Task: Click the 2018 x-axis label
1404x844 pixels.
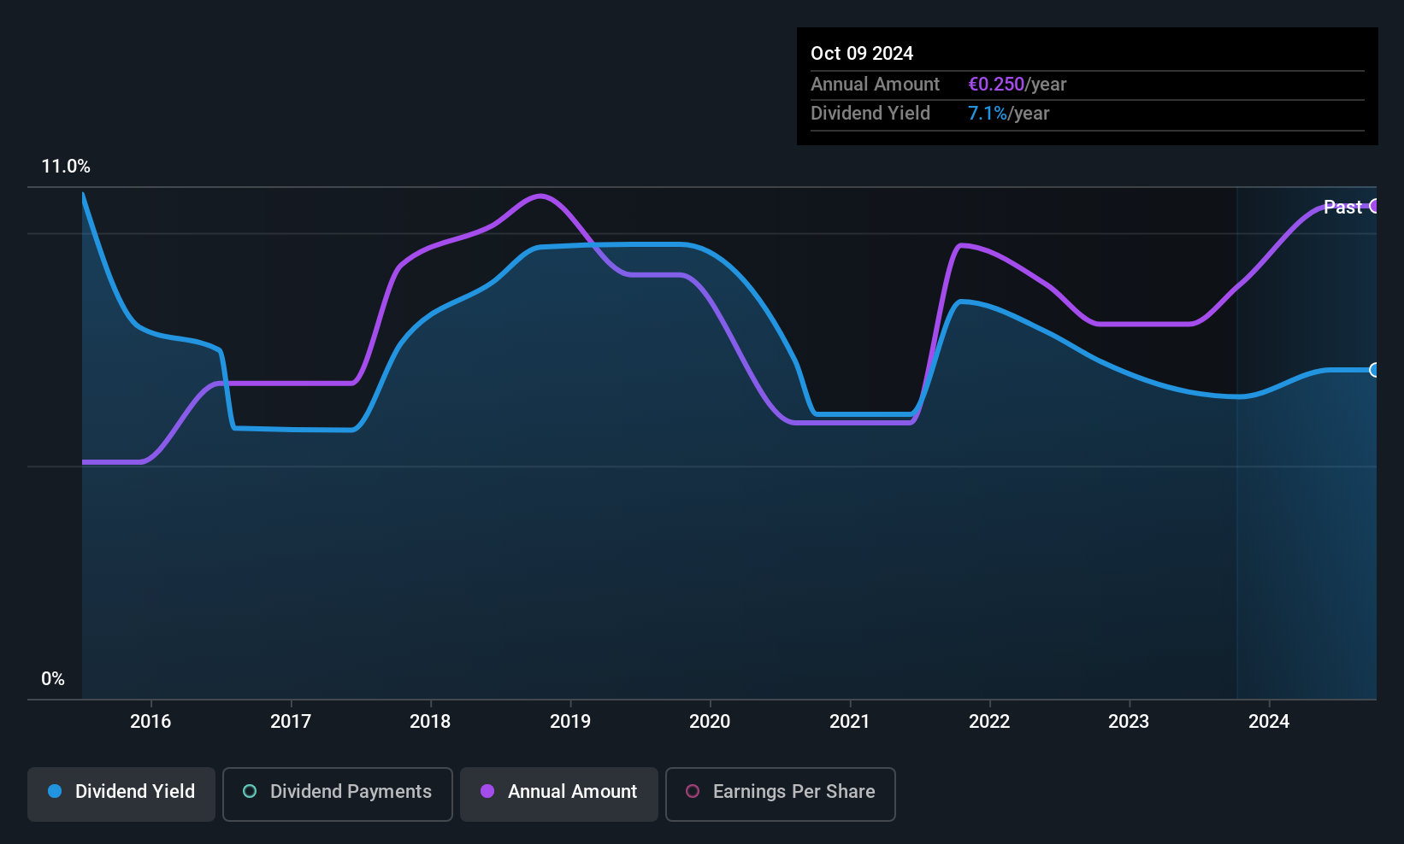Action: pyautogui.click(x=430, y=721)
